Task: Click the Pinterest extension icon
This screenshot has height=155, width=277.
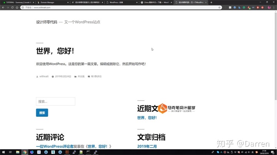Action: [262, 7]
